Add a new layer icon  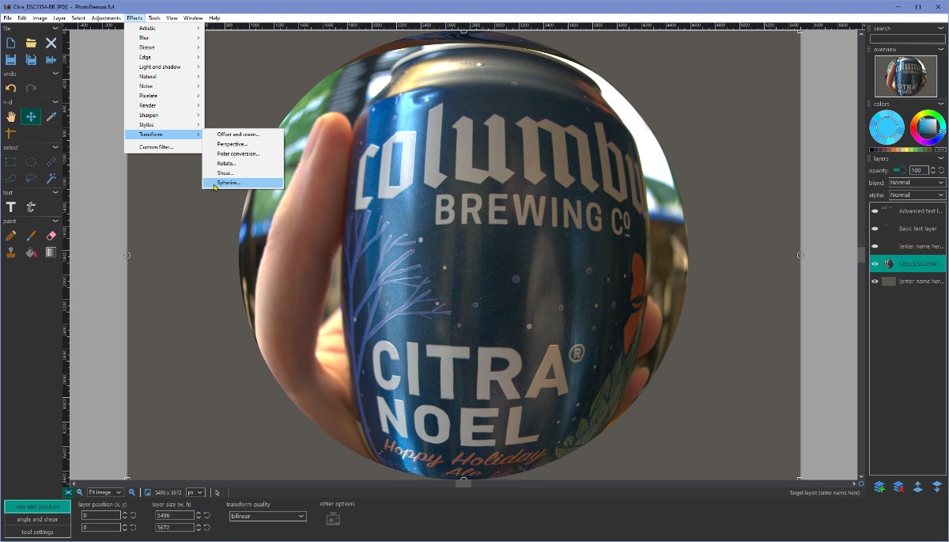click(x=879, y=487)
